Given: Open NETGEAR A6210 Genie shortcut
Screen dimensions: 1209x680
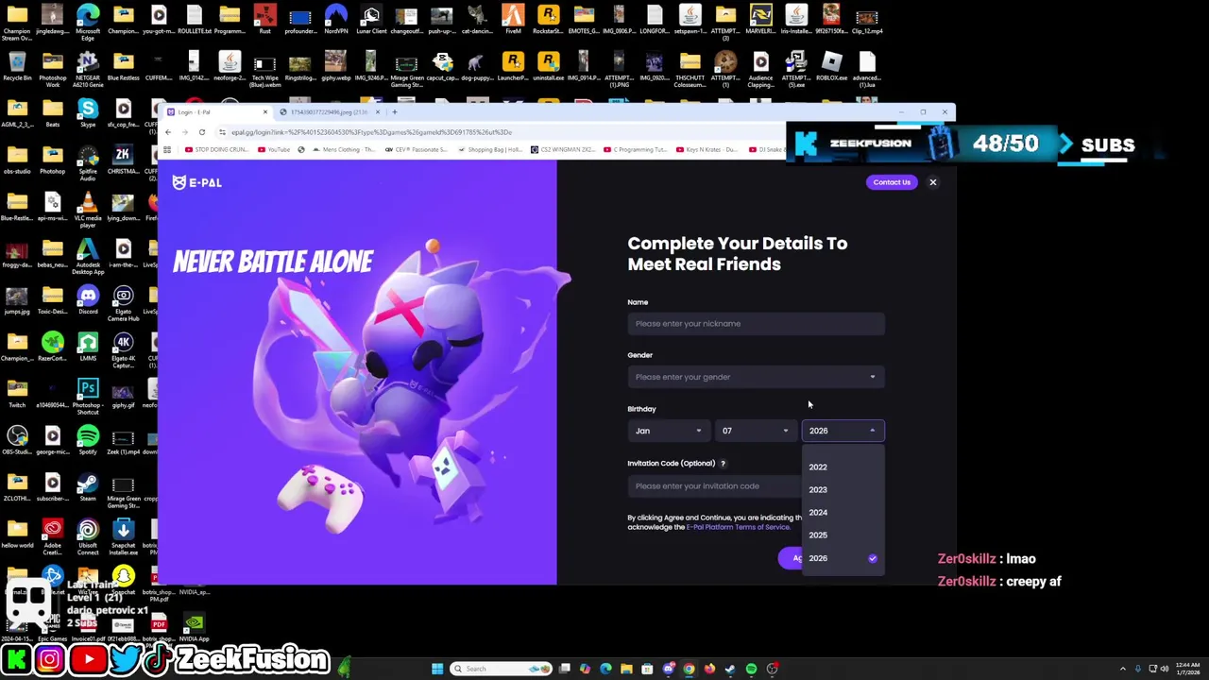Looking at the screenshot, I should 88,68.
